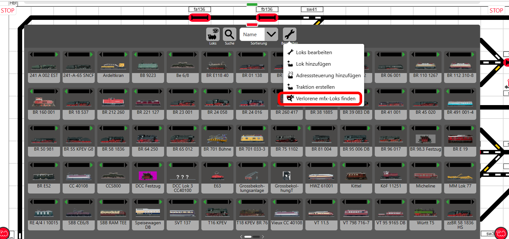Select locomotive BR 41 001

tap(391, 104)
